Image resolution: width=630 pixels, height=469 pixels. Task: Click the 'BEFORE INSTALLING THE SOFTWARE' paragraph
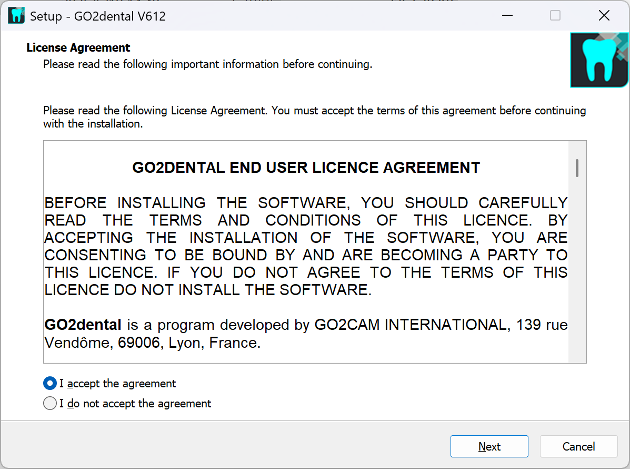(x=306, y=246)
